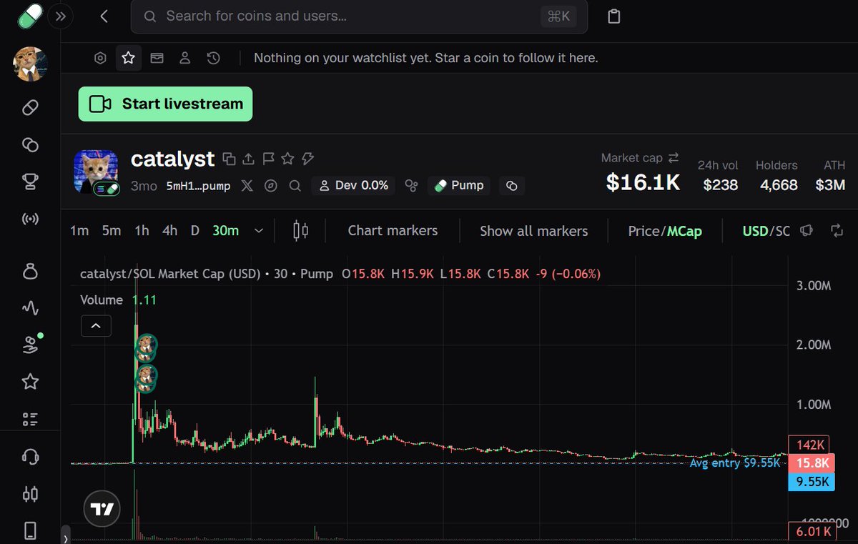
Task: Select the person tab in watchlist bar
Action: (184, 58)
